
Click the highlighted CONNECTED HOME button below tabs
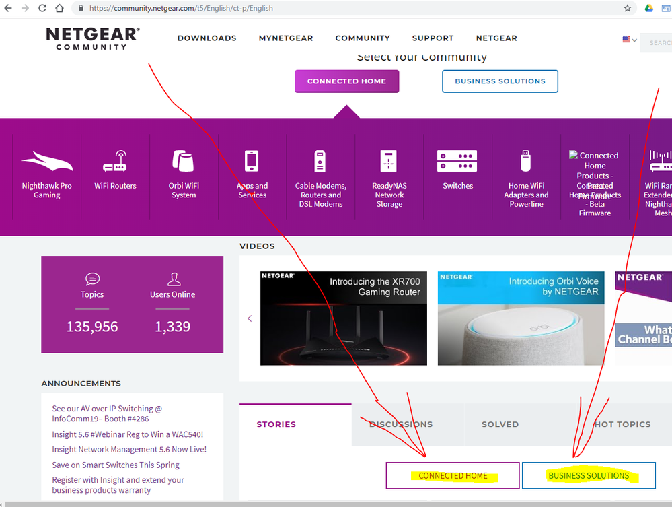click(x=453, y=475)
